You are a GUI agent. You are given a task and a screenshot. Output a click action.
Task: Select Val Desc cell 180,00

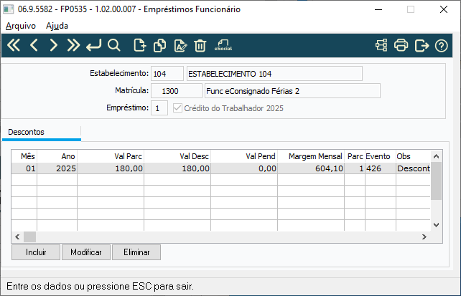click(177, 168)
